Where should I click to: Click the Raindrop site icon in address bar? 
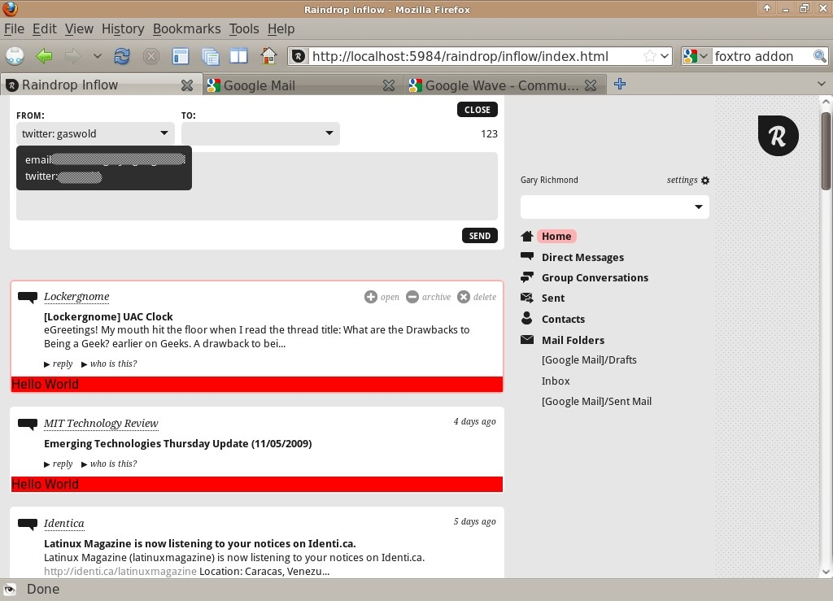299,56
